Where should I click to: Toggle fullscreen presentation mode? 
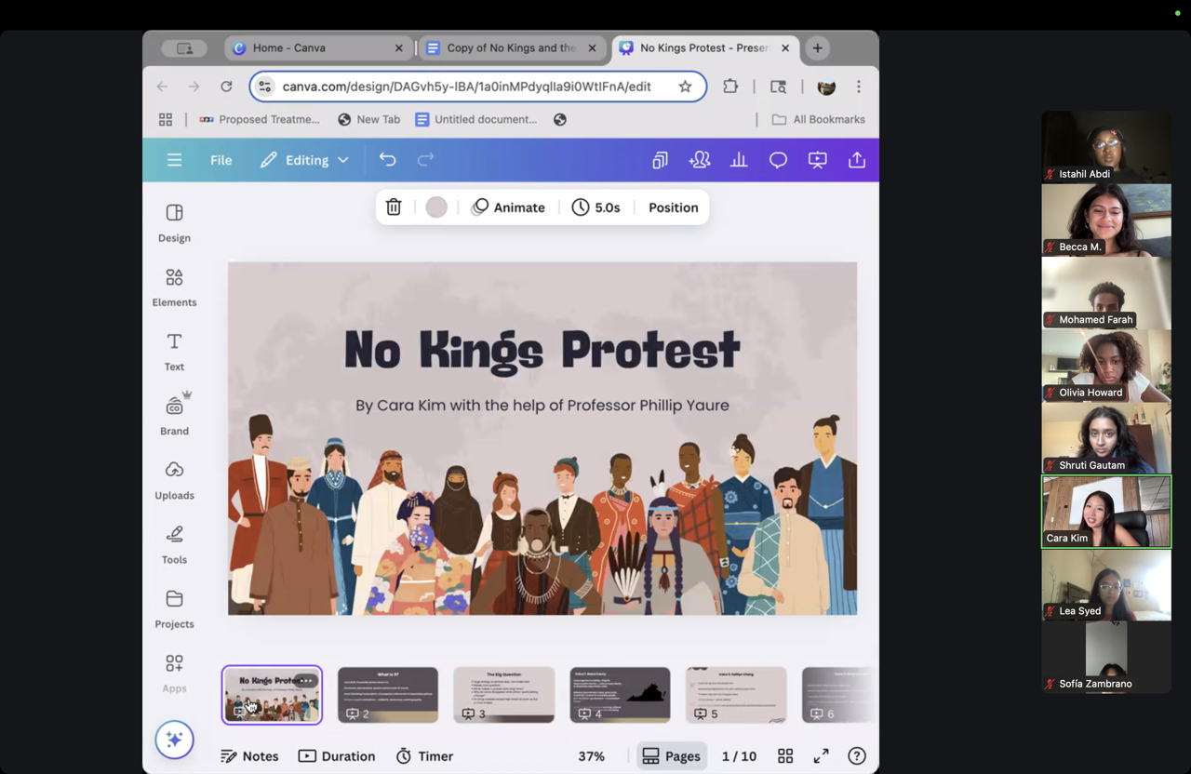pos(821,756)
